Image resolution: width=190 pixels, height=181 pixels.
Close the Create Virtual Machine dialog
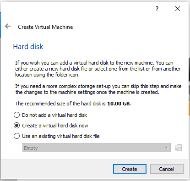point(178,9)
